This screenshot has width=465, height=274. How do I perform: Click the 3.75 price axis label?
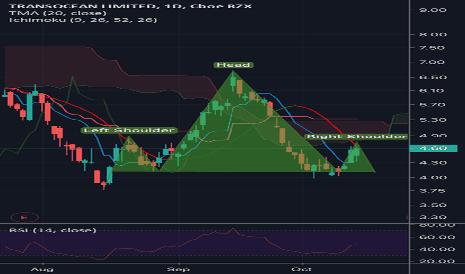coord(432,191)
